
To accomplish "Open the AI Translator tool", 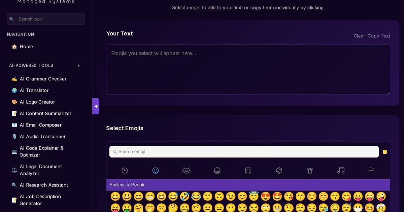I will coord(34,90).
